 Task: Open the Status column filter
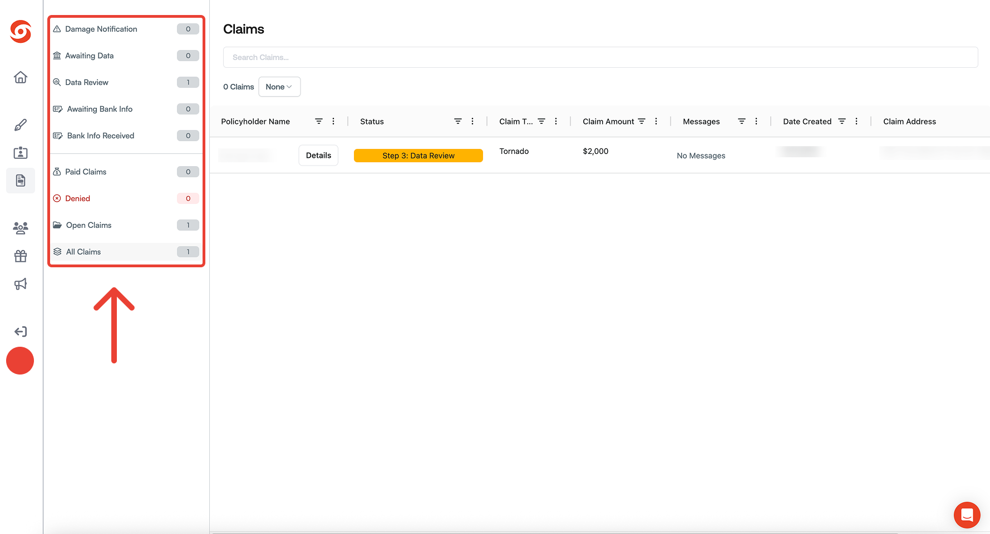[457, 121]
